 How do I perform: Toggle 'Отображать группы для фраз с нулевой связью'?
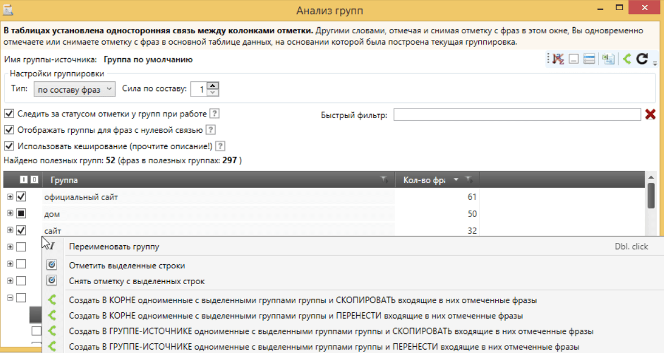point(9,130)
